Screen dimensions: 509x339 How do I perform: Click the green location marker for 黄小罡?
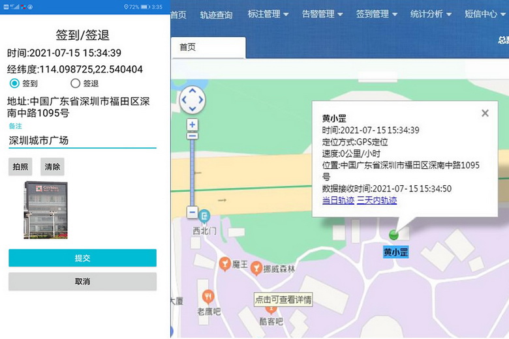[393, 235]
